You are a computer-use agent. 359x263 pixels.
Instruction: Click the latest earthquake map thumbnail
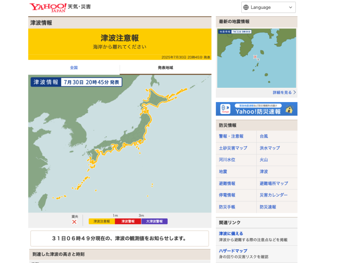(x=256, y=58)
